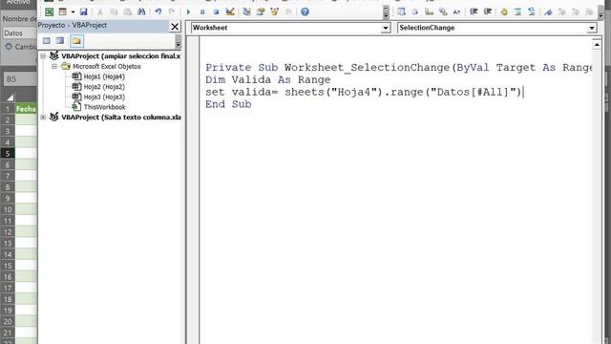Image resolution: width=611 pixels, height=344 pixels.
Task: Click the Fecha header cell in Excel
Action: pos(26,109)
